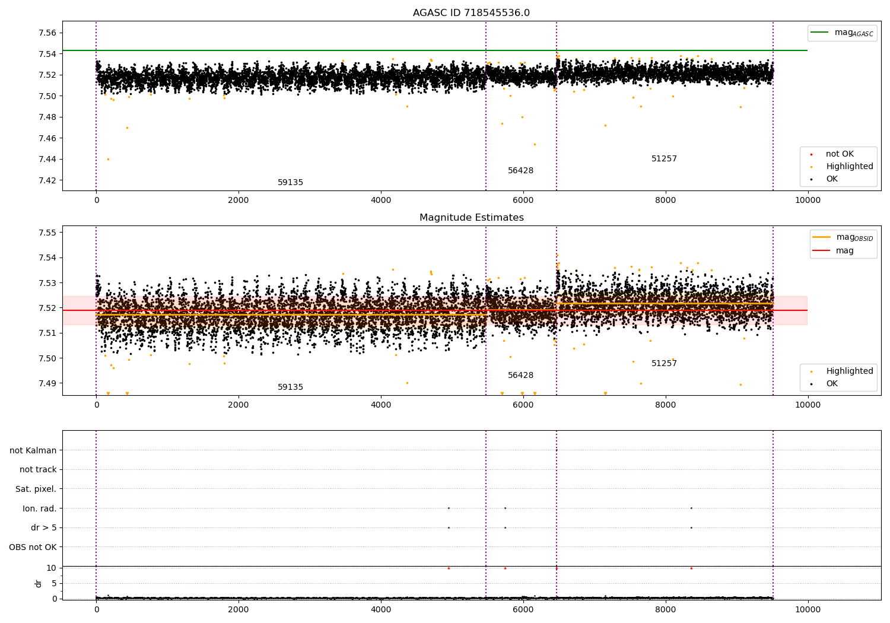Click obsid label 51257 in Magnitude Estimates plot
Viewport: 890px width, 623px height.
[x=664, y=364]
